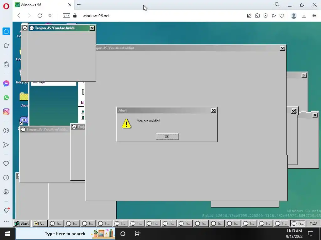
Task: Go back in the Opera browser
Action: tap(19, 16)
